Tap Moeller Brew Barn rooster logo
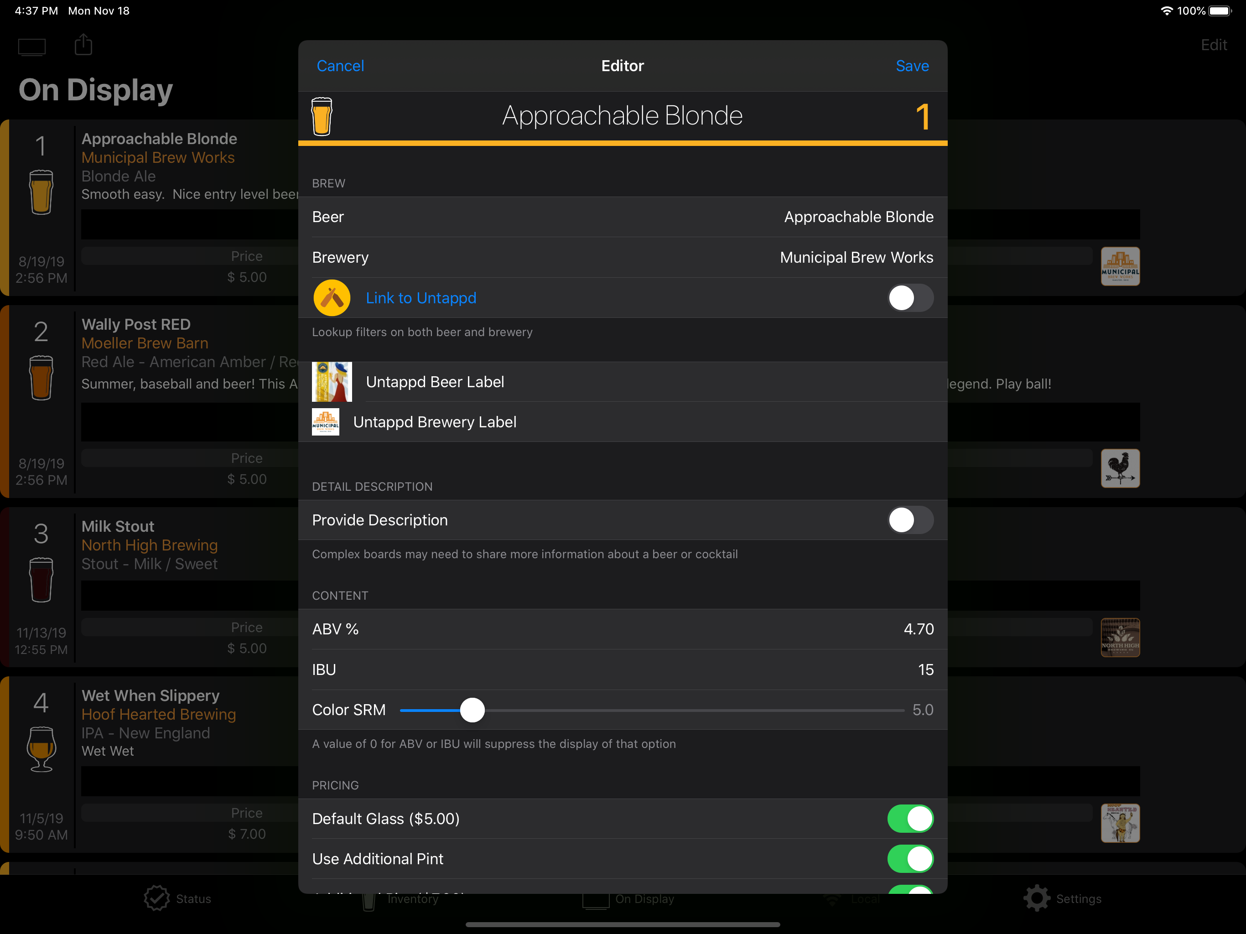 [x=1120, y=468]
